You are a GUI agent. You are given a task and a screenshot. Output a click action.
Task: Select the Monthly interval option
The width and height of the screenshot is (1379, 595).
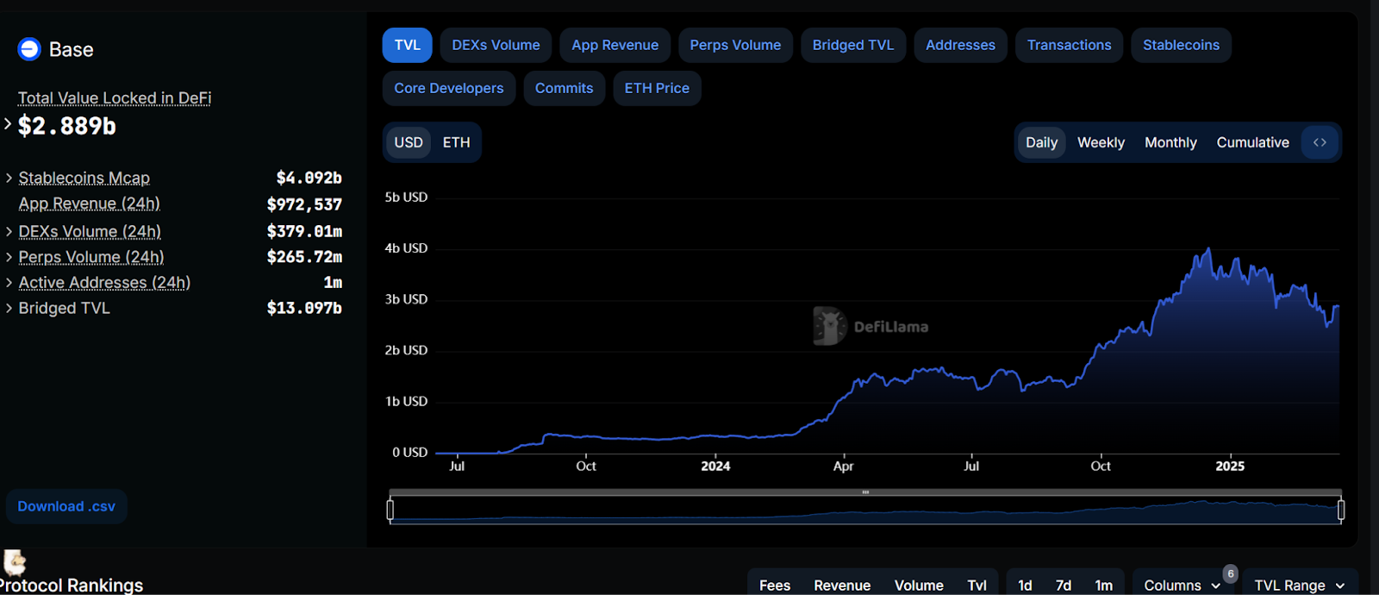(1170, 142)
